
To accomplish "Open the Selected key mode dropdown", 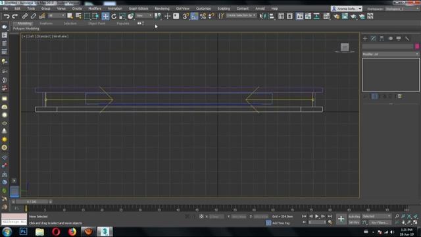I will (x=376, y=217).
